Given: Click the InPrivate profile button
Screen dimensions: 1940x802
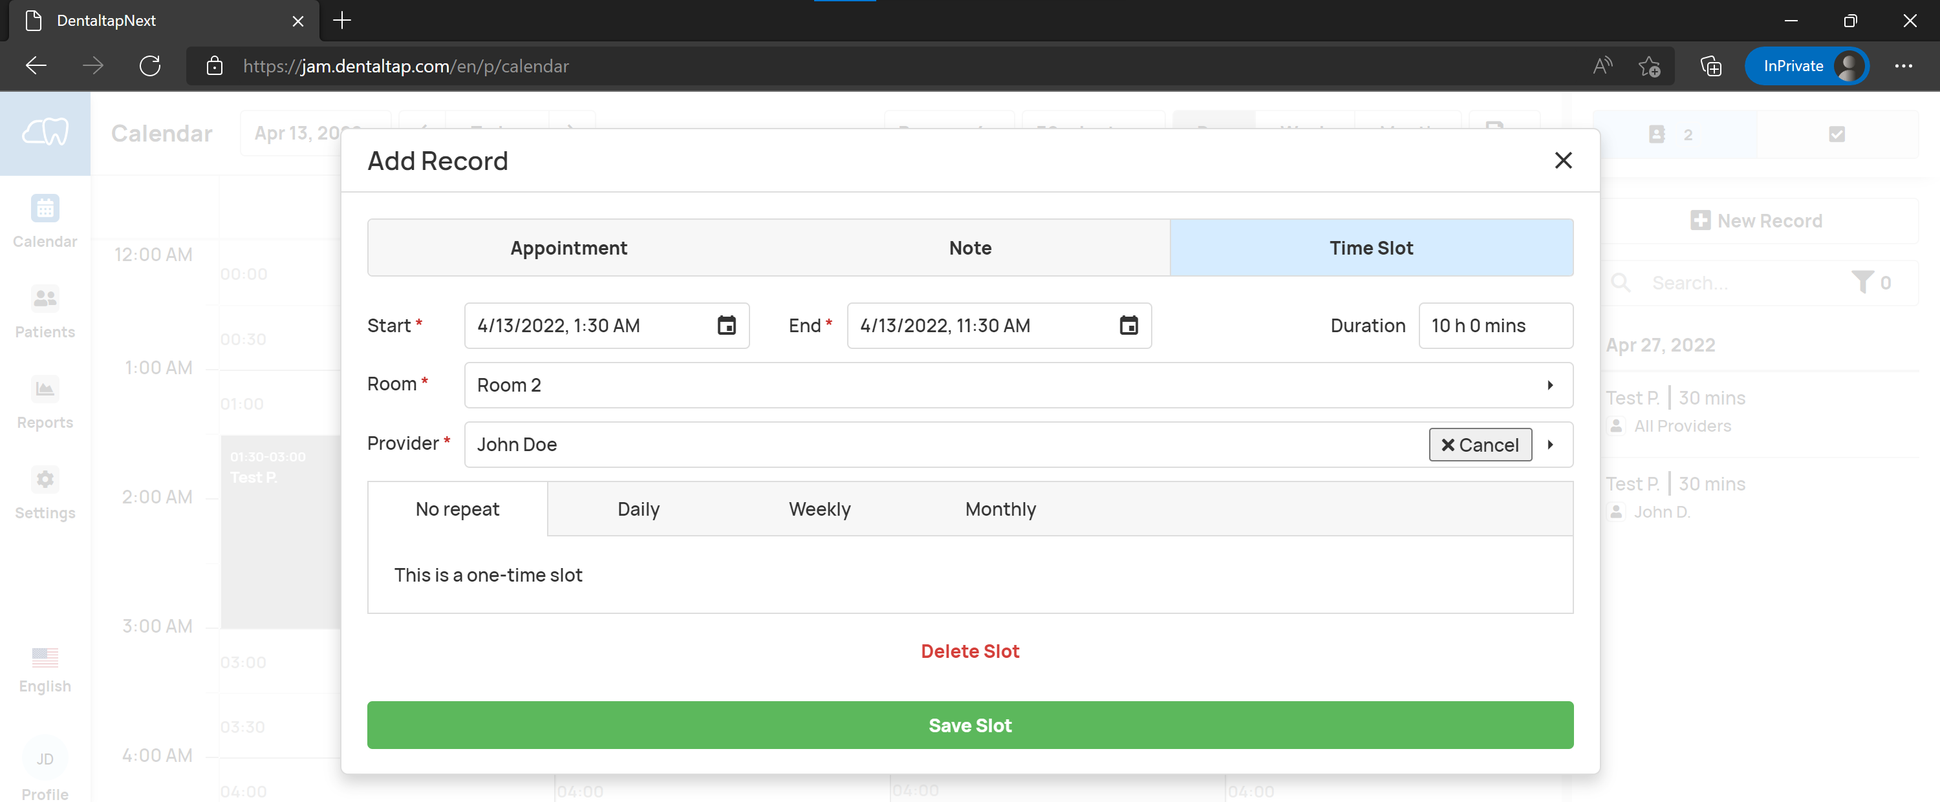Looking at the screenshot, I should (1806, 66).
